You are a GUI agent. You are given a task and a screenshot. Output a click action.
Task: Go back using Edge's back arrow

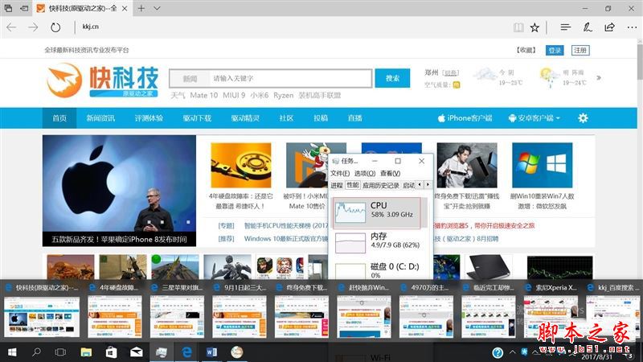click(11, 27)
